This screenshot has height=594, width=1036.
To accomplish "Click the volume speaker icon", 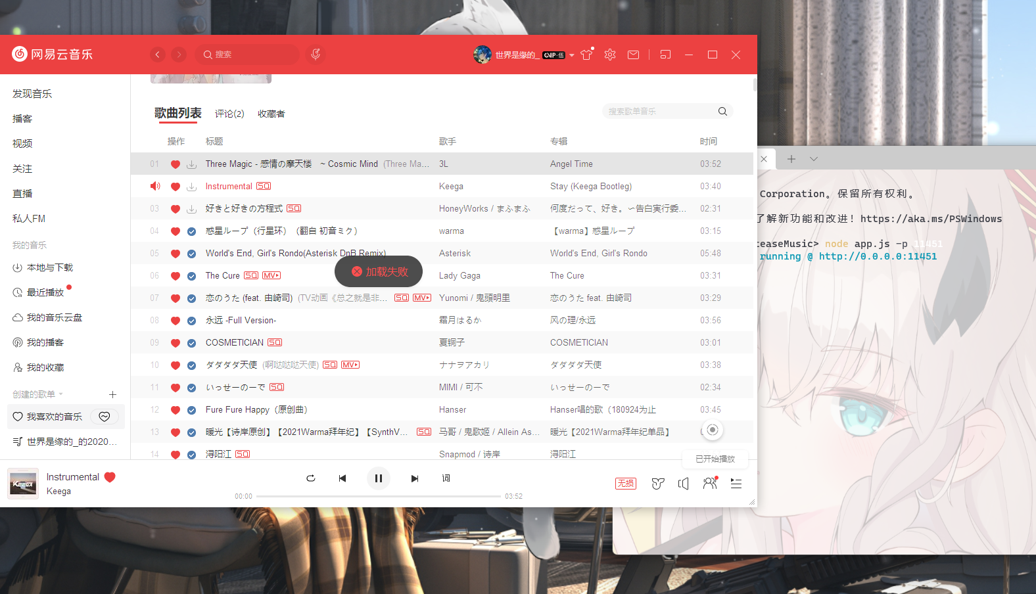I will coord(684,484).
